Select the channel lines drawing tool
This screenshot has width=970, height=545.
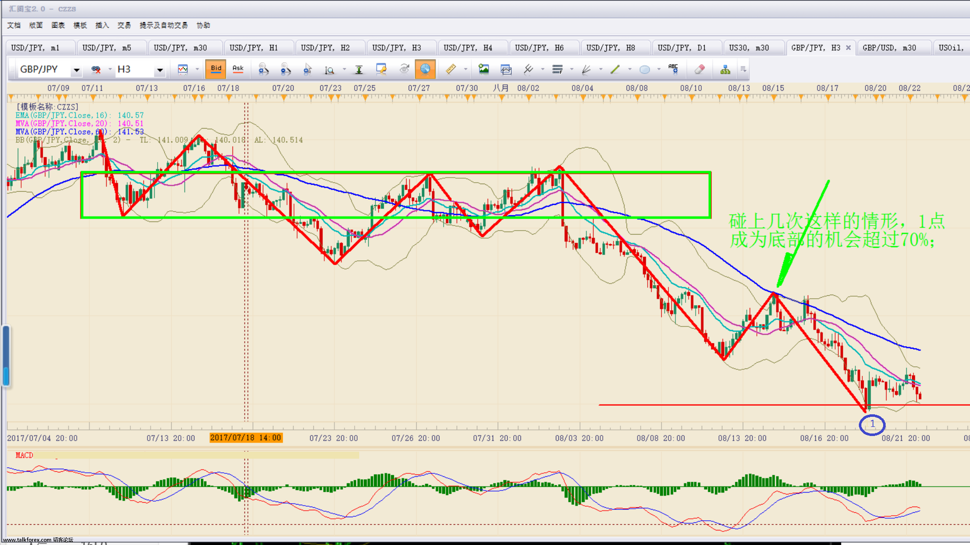(x=528, y=70)
